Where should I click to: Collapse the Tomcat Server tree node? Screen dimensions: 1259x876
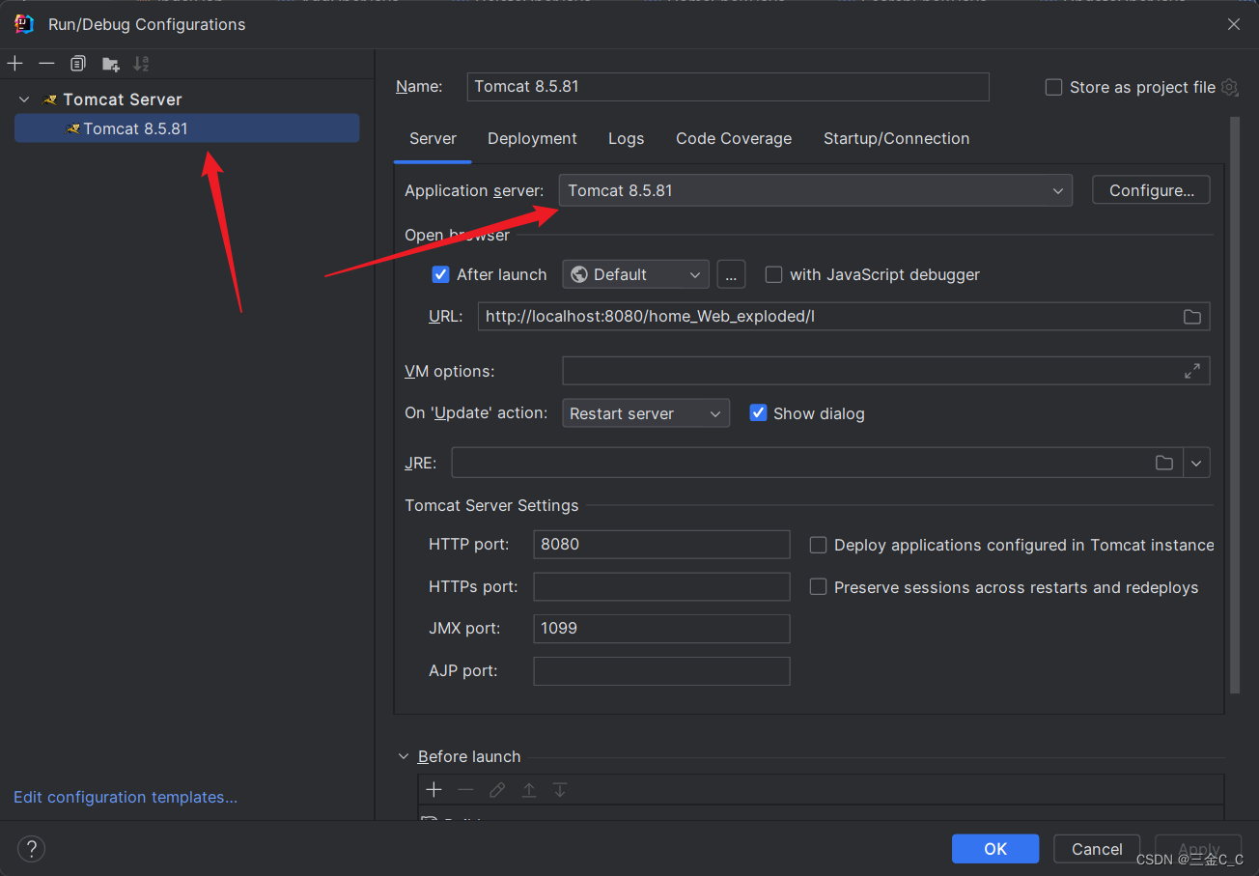click(x=24, y=99)
